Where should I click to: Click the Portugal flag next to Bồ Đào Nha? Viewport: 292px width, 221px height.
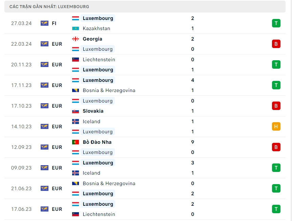pos(76,142)
